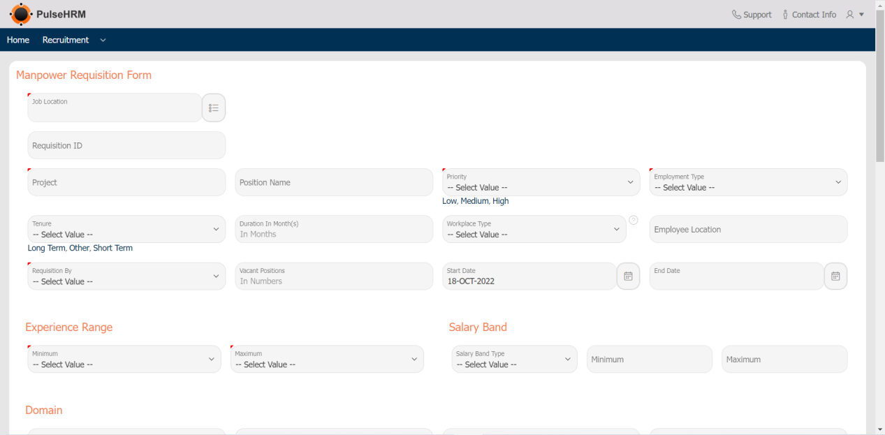Expand the Priority dropdown
This screenshot has width=885, height=435.
pos(541,182)
